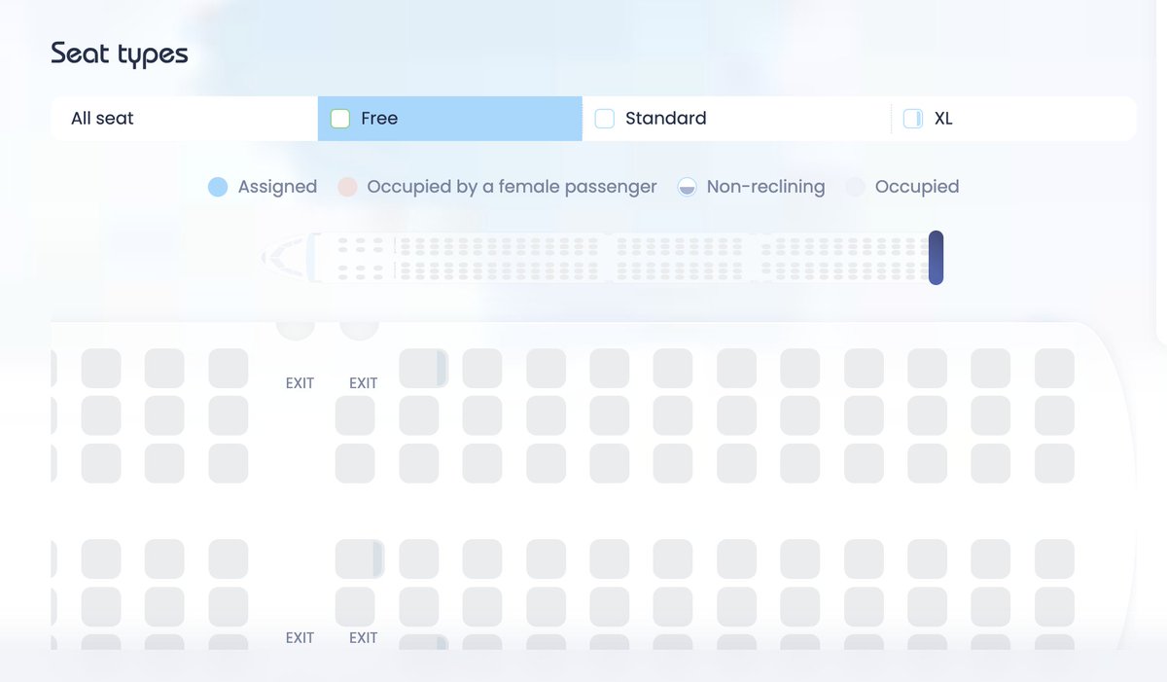The width and height of the screenshot is (1167, 682).
Task: Choose the Free seat type filter
Action: [450, 119]
